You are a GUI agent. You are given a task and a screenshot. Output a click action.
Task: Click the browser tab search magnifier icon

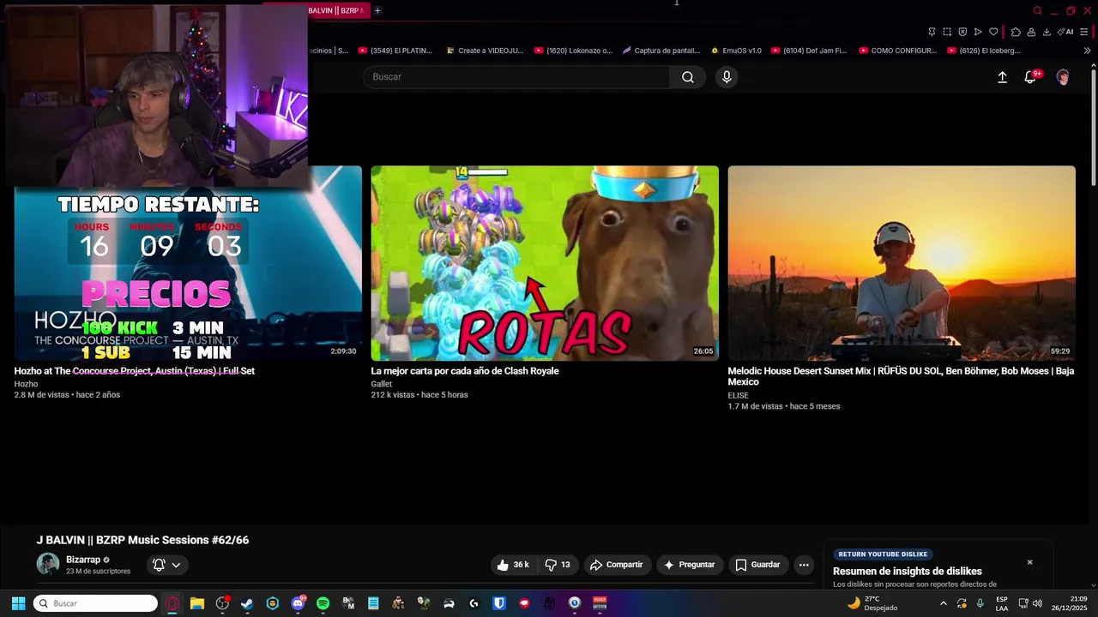(1037, 10)
